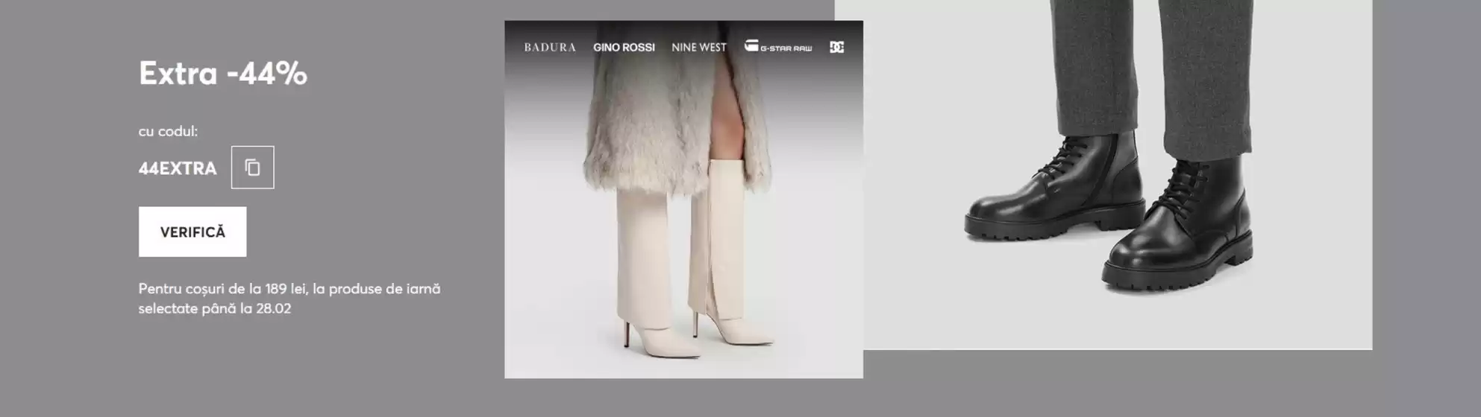
Task: Select the BADURA brand logo
Action: coord(550,48)
